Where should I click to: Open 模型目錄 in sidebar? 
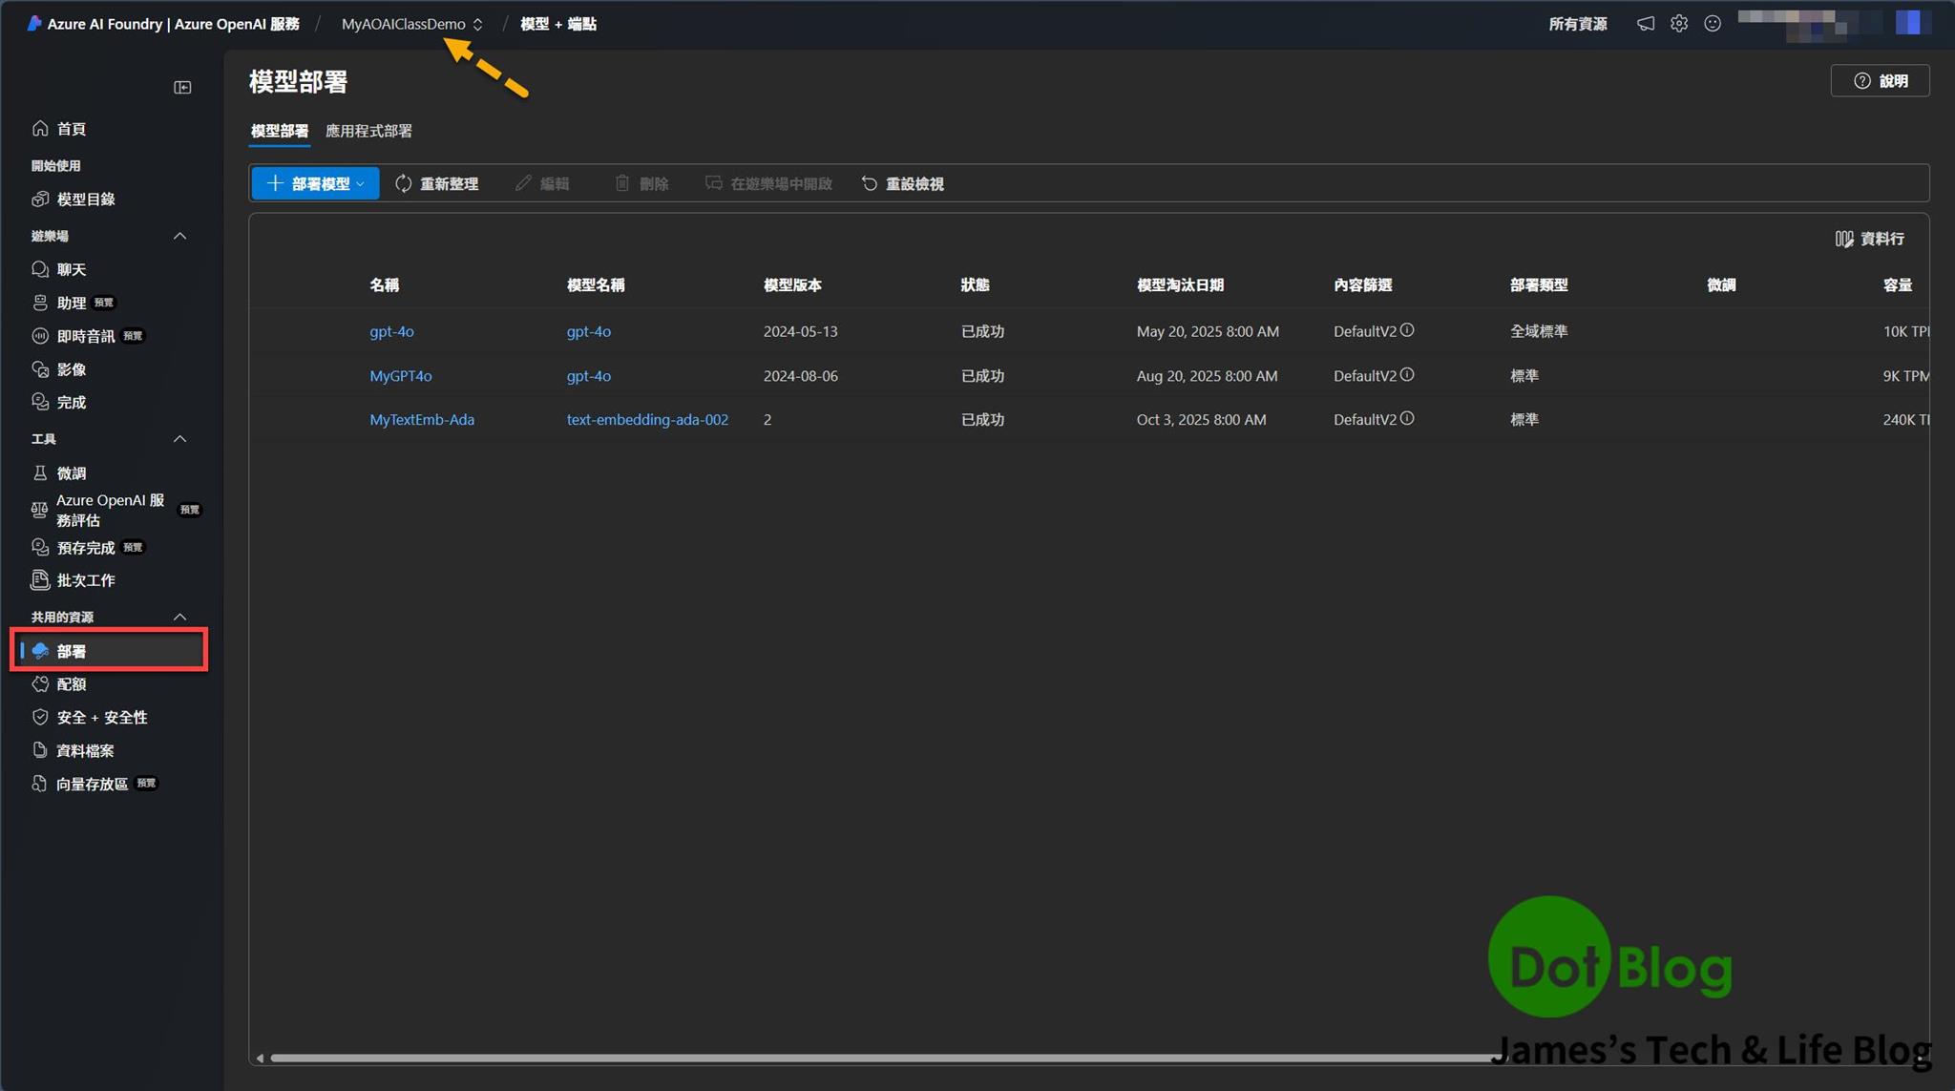coord(85,199)
